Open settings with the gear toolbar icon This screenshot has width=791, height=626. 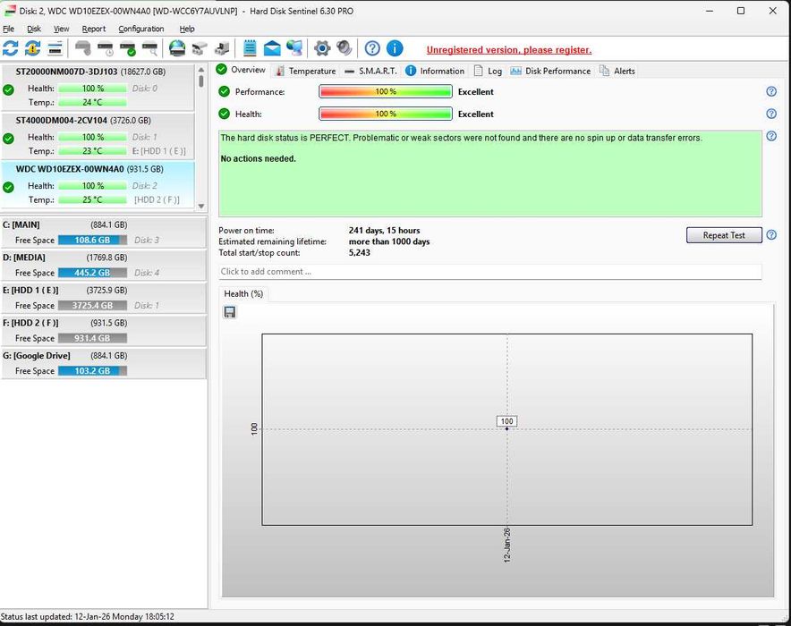tap(322, 48)
